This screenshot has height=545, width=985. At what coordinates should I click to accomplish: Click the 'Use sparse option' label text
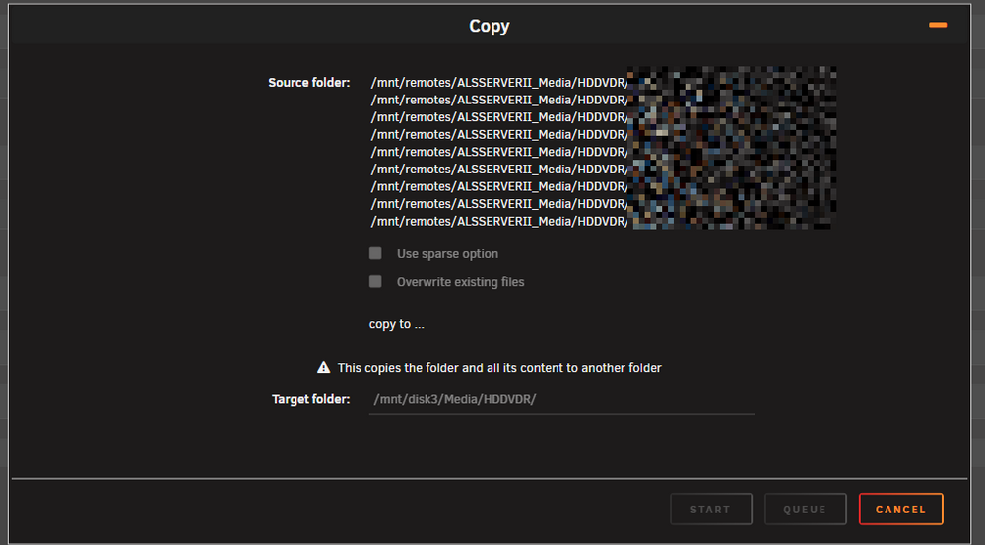tap(447, 254)
